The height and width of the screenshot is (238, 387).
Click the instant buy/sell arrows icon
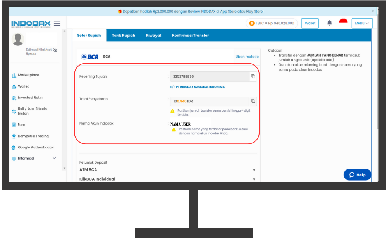(14, 112)
